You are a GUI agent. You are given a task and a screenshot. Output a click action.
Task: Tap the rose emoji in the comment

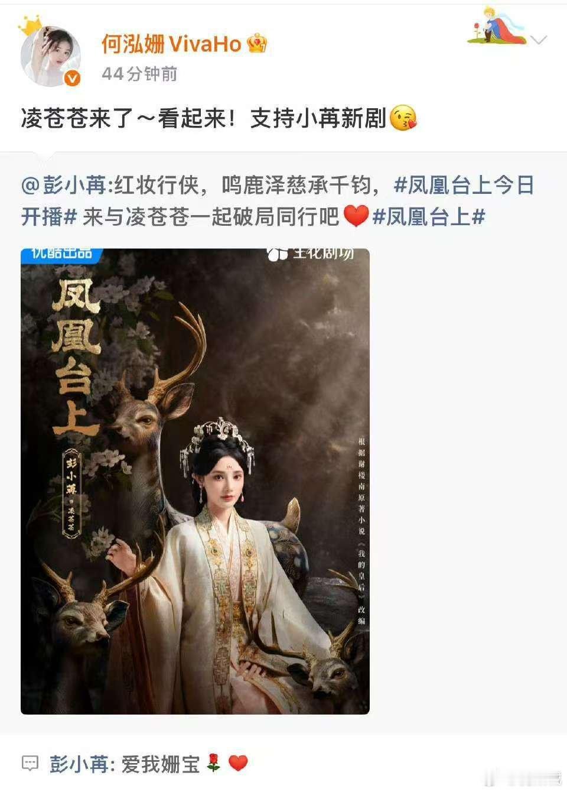click(213, 764)
